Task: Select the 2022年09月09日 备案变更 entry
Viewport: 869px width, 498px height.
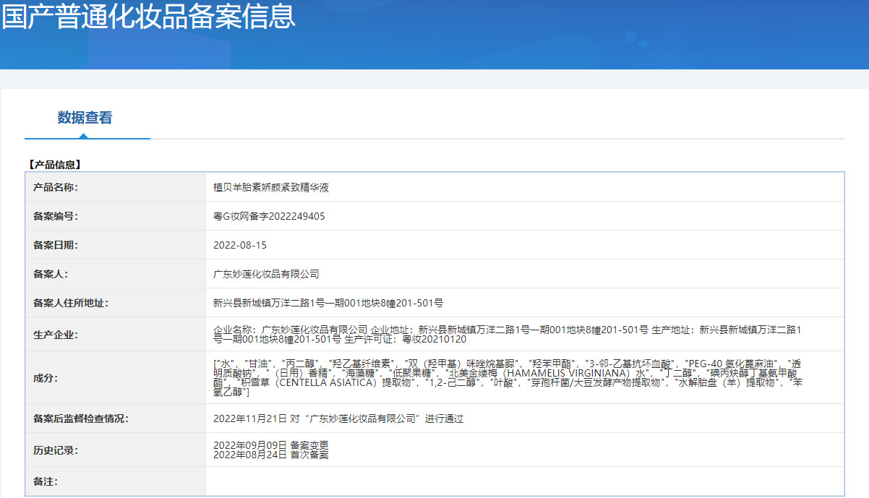Action: coord(271,445)
